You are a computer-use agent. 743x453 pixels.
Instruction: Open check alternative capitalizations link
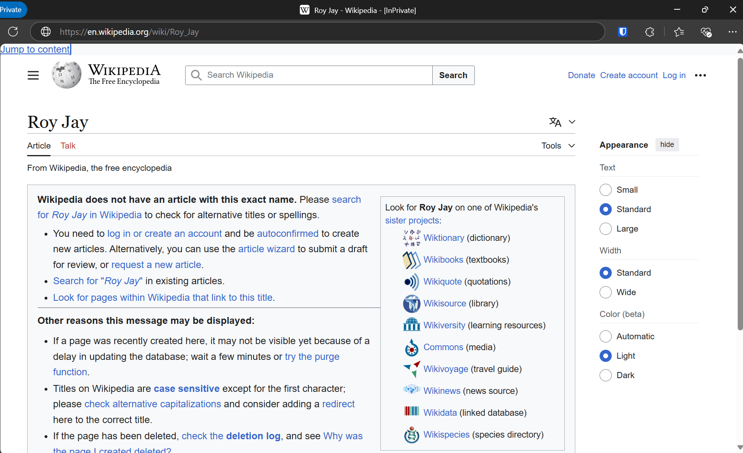(153, 404)
